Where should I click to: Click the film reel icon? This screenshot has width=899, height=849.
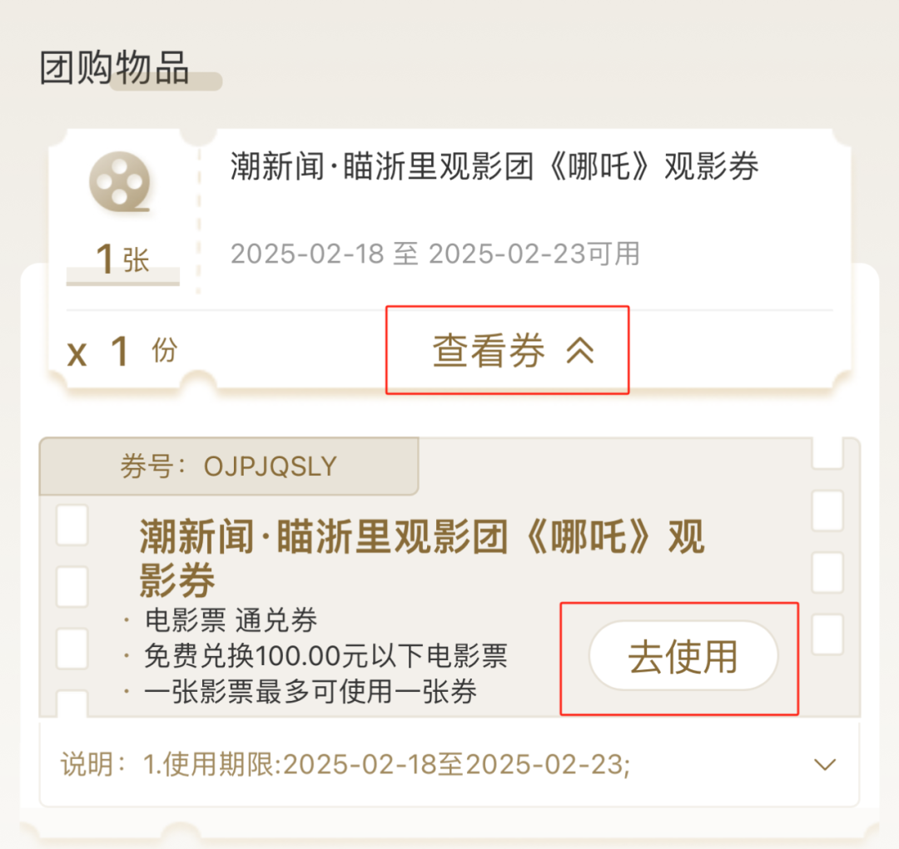tap(120, 181)
